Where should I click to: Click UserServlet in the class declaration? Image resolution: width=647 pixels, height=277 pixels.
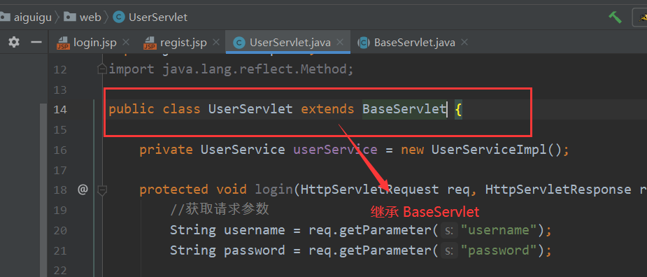[250, 109]
